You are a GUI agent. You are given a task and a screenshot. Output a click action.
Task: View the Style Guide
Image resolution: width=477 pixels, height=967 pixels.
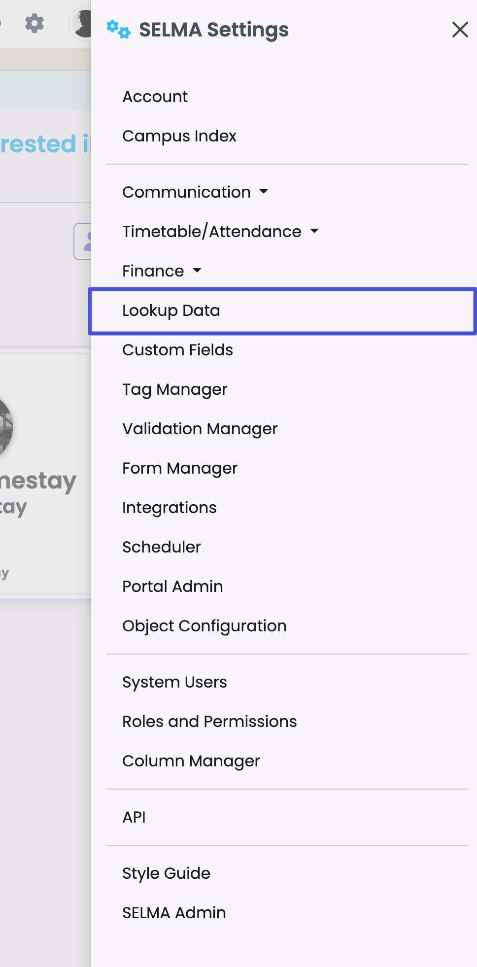[166, 873]
